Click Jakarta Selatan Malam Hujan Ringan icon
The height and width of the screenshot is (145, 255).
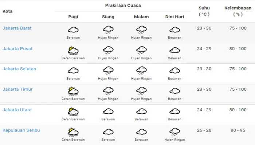[141, 71]
